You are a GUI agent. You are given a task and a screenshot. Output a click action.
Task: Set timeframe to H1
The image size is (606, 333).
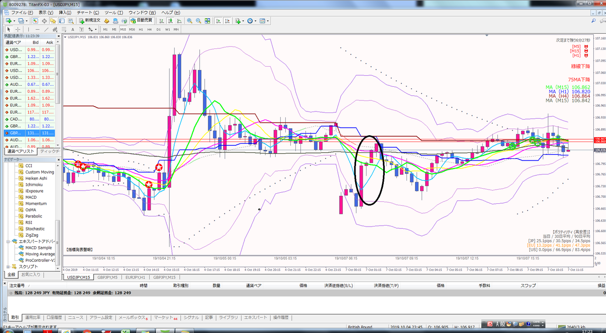pos(141,29)
